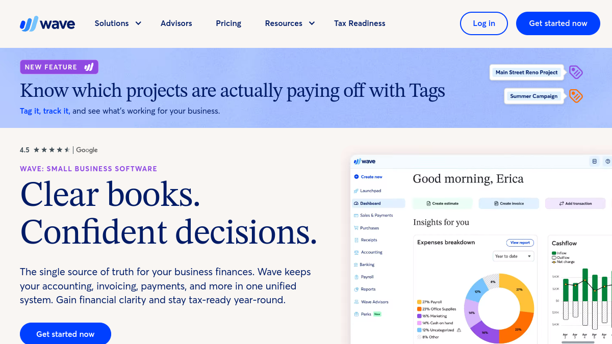This screenshot has width=612, height=344.
Task: Click the Create invoice button
Action: pyautogui.click(x=509, y=203)
